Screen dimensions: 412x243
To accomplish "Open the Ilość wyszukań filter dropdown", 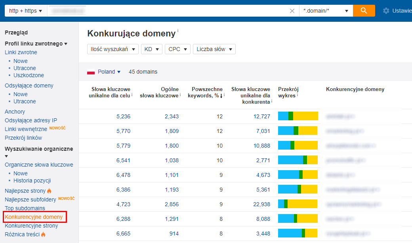I will tap(113, 49).
